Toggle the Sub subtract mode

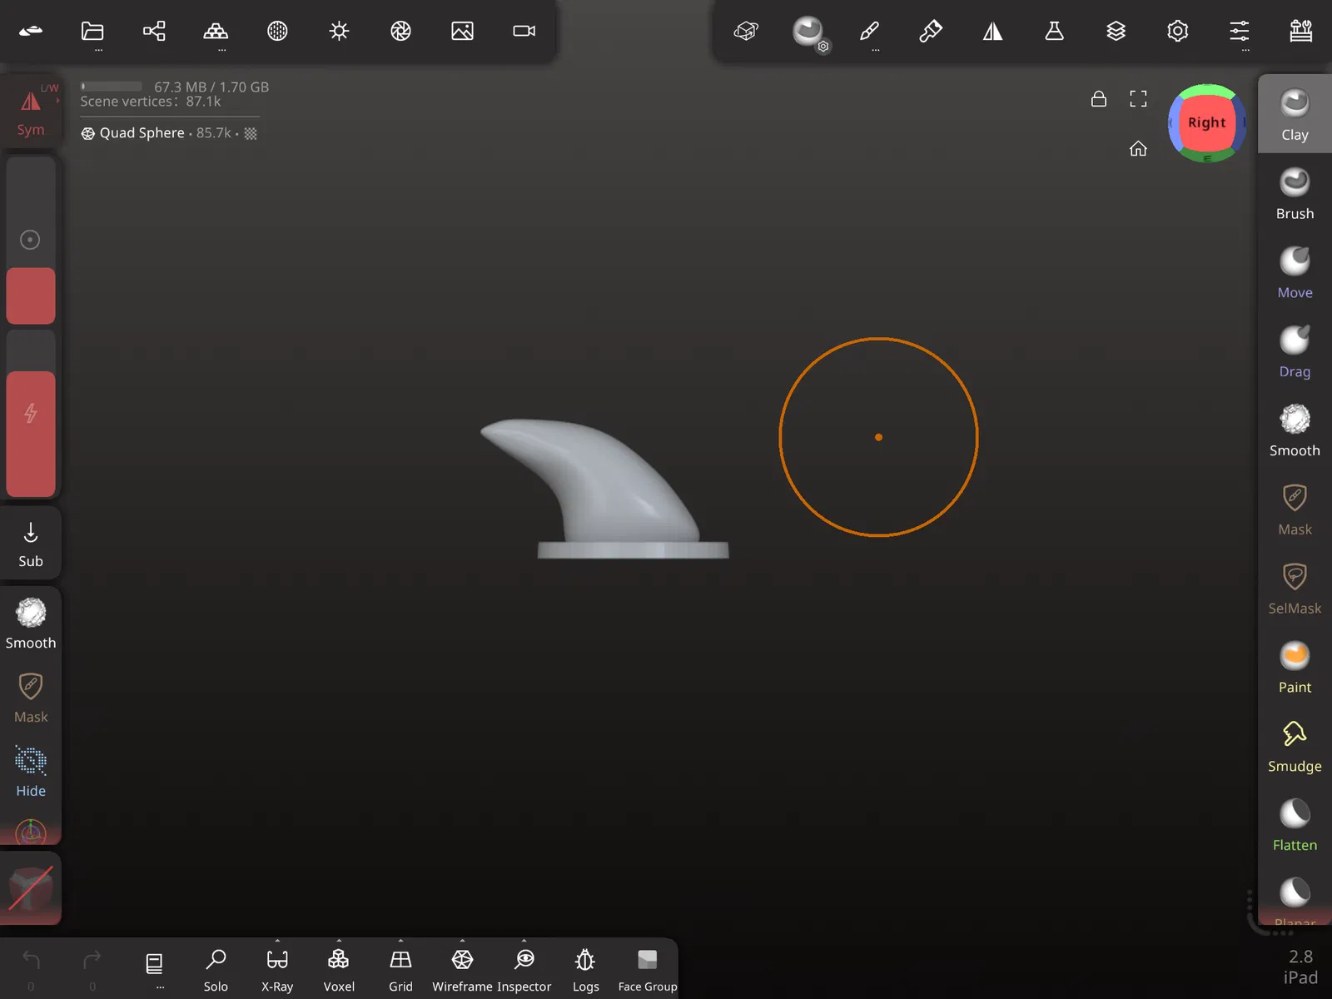click(31, 544)
